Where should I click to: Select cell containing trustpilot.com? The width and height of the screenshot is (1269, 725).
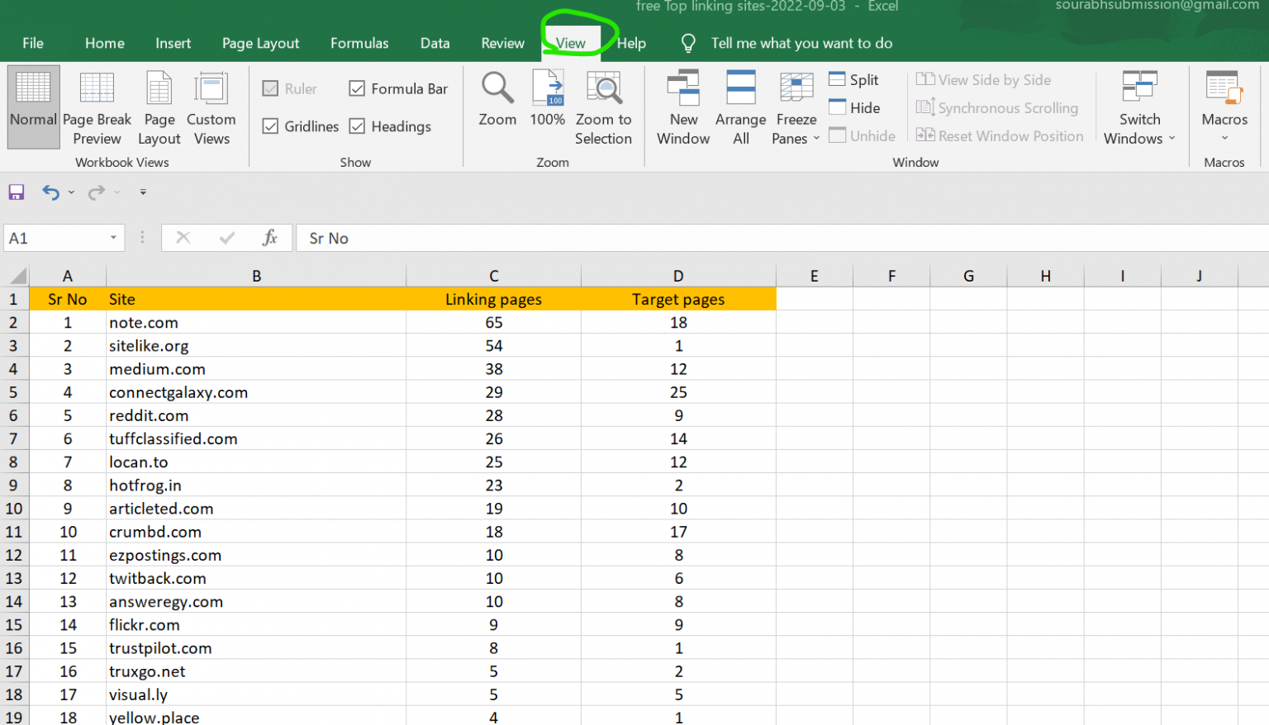[x=256, y=648]
